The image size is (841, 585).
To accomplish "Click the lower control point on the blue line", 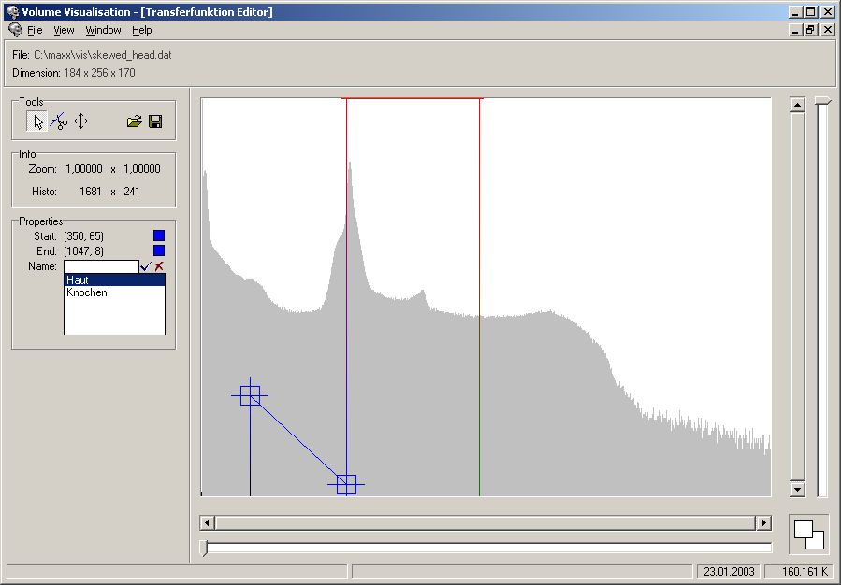I will pos(346,483).
